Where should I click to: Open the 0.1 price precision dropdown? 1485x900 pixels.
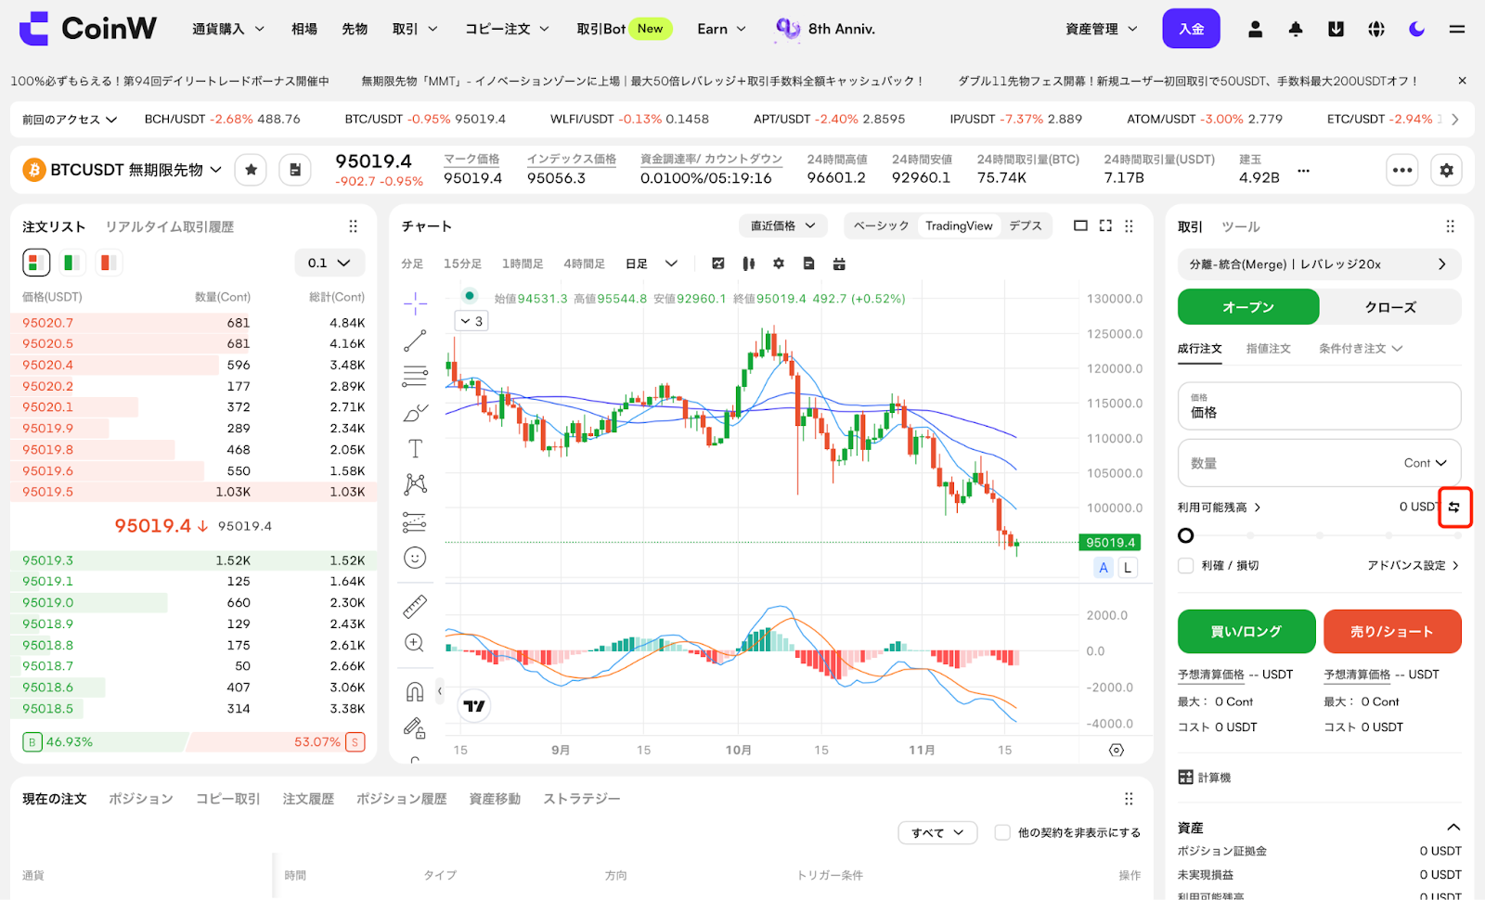point(329,263)
